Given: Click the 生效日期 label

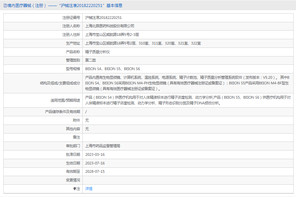Looking at the screenshot, I should [x=73, y=163].
